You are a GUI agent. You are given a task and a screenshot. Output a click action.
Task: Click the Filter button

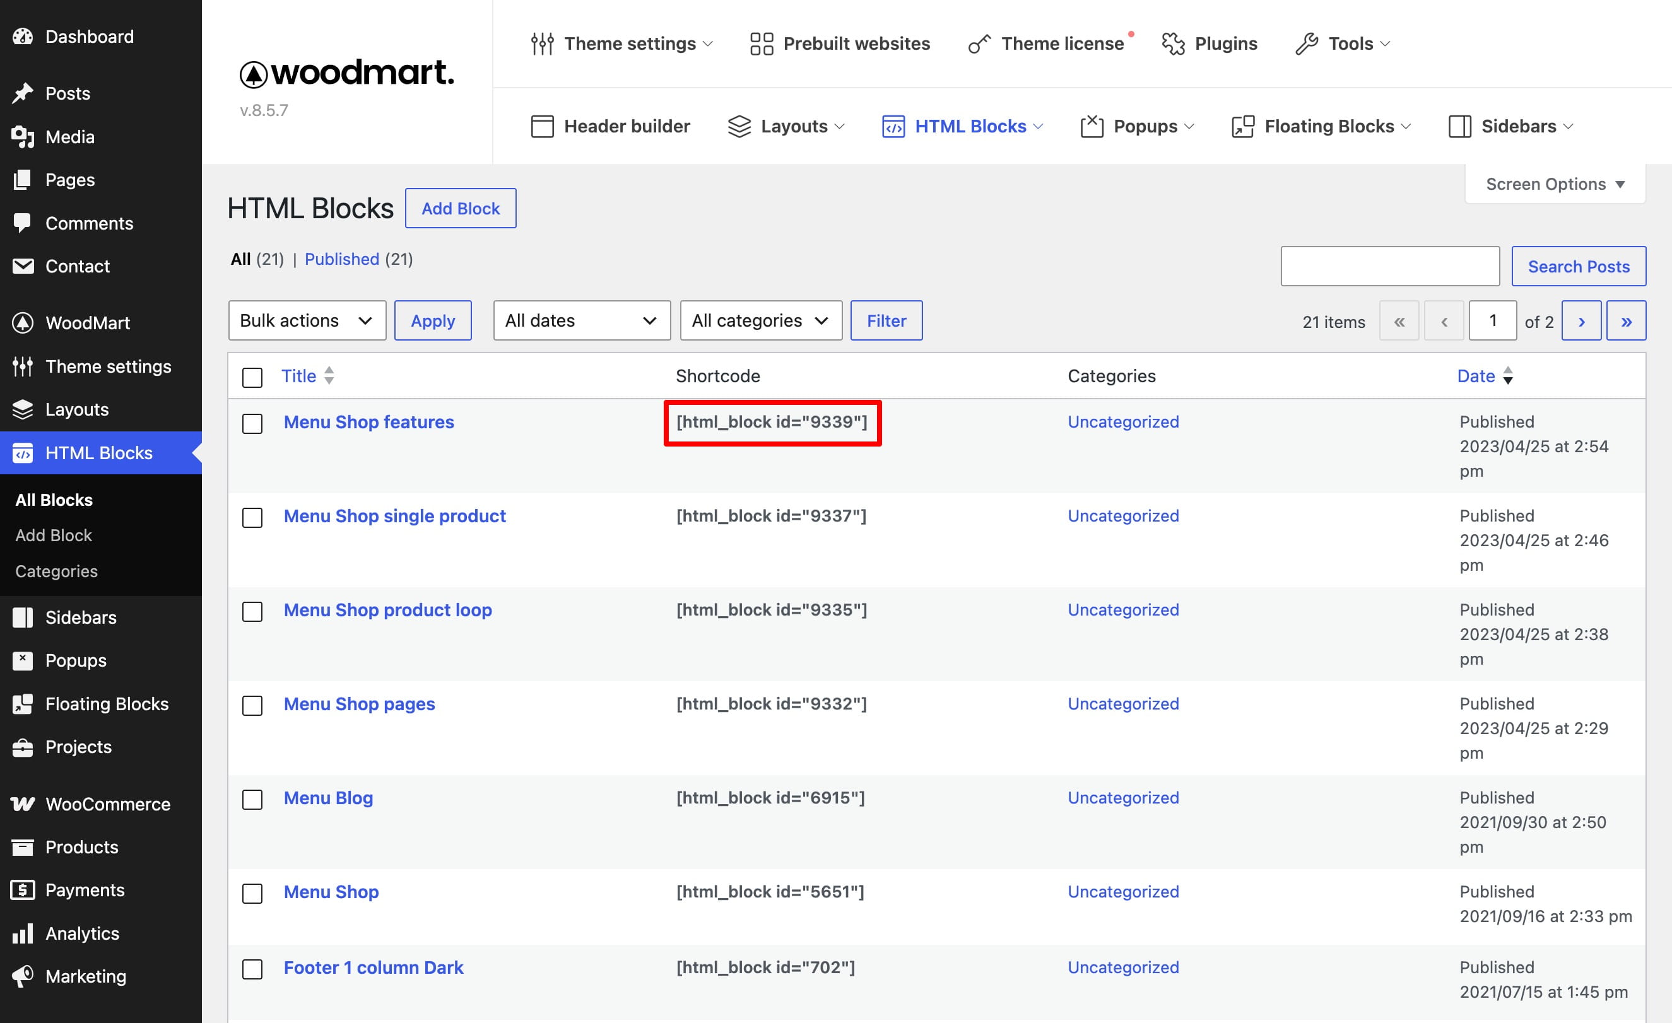886,320
